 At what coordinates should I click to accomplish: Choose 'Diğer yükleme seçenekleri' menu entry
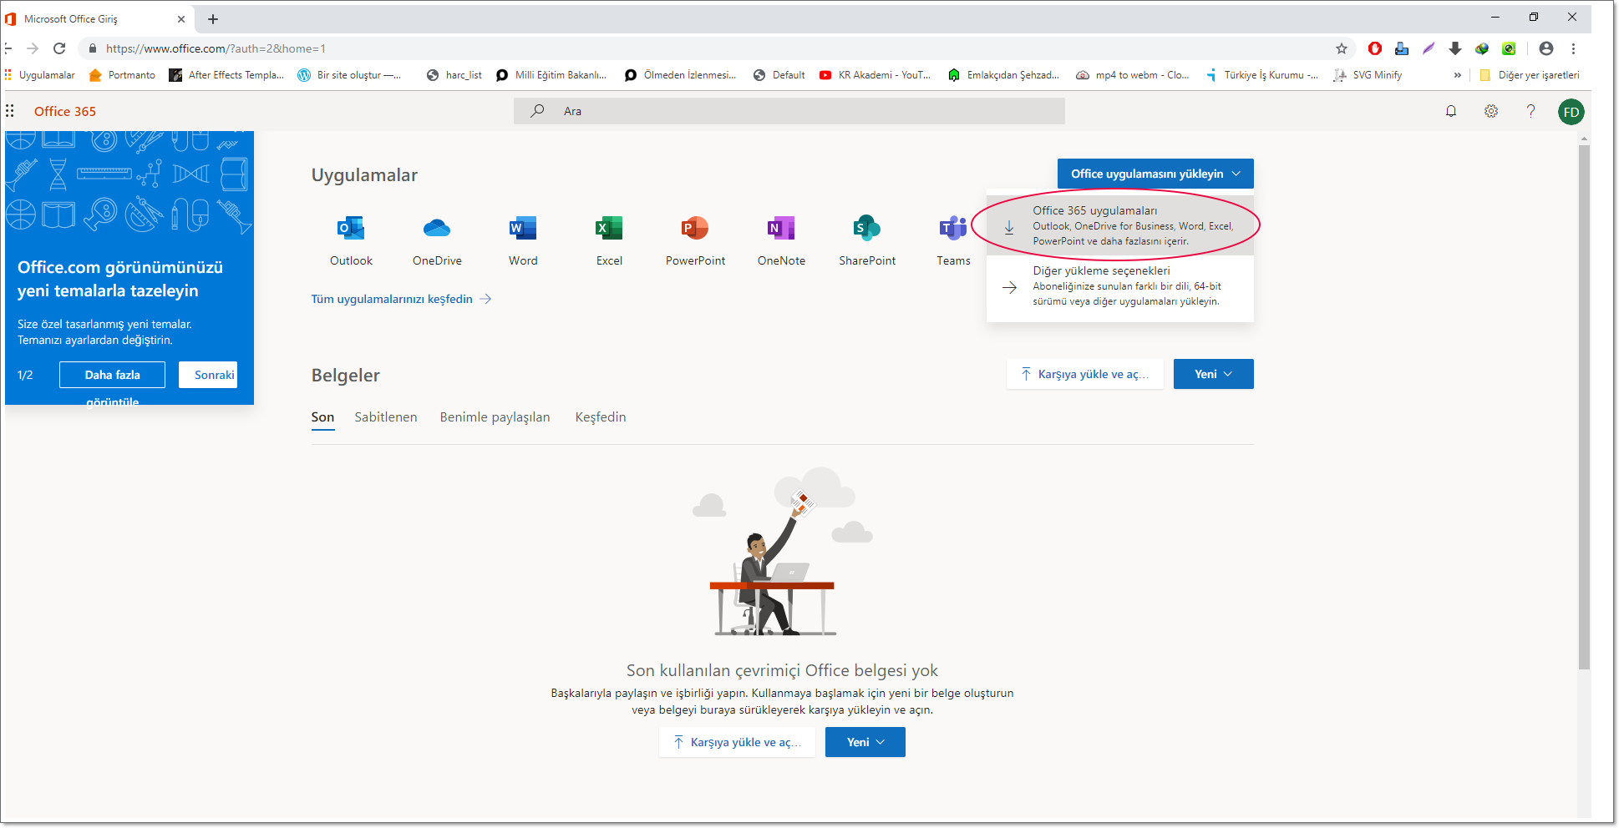(x=1119, y=285)
